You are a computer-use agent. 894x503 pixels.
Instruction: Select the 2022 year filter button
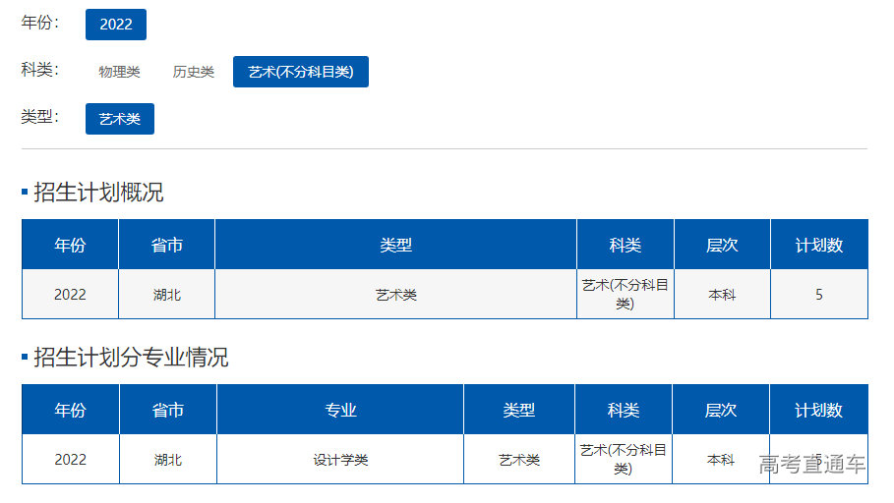[x=116, y=25]
